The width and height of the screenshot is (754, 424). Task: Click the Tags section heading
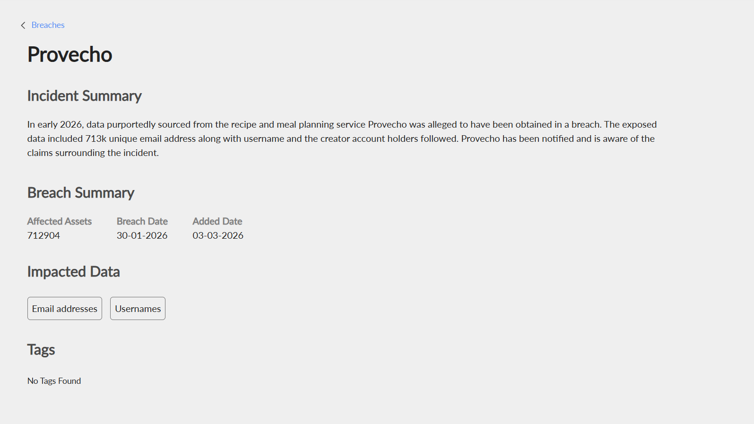41,350
